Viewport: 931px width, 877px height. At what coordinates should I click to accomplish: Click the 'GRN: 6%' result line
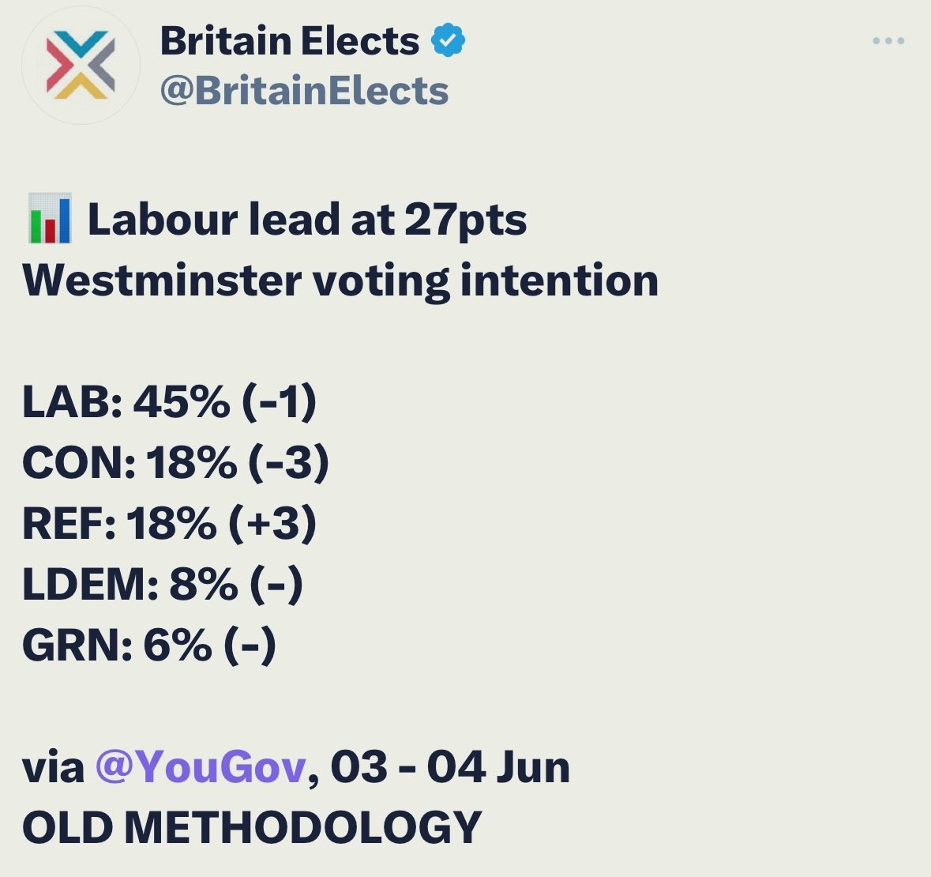coord(149,645)
